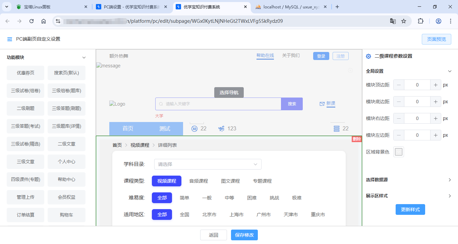Collapse the 功能模块 panel
The image size is (458, 244).
coord(84,58)
